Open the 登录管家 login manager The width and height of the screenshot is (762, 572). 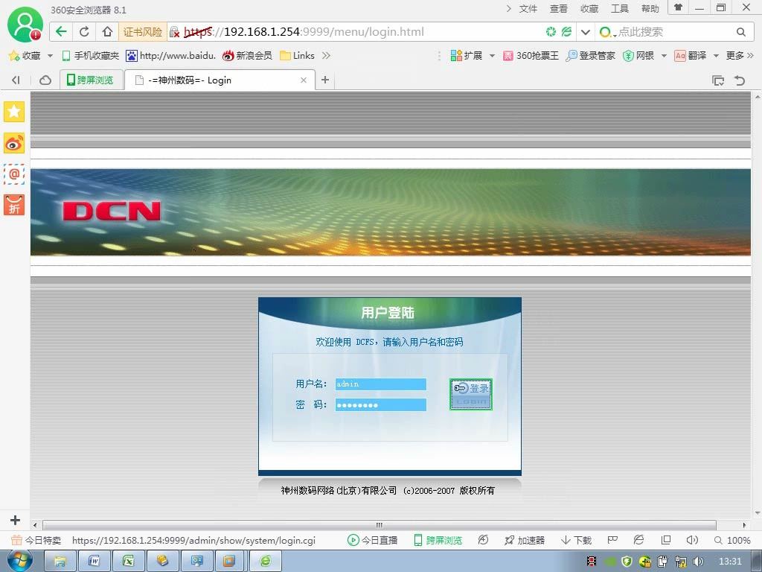pos(590,56)
